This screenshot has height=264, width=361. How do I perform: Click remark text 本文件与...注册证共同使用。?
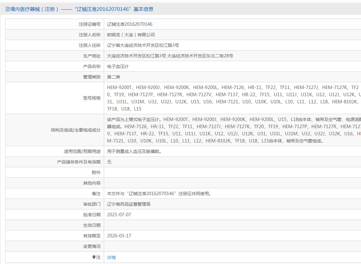[159, 194]
